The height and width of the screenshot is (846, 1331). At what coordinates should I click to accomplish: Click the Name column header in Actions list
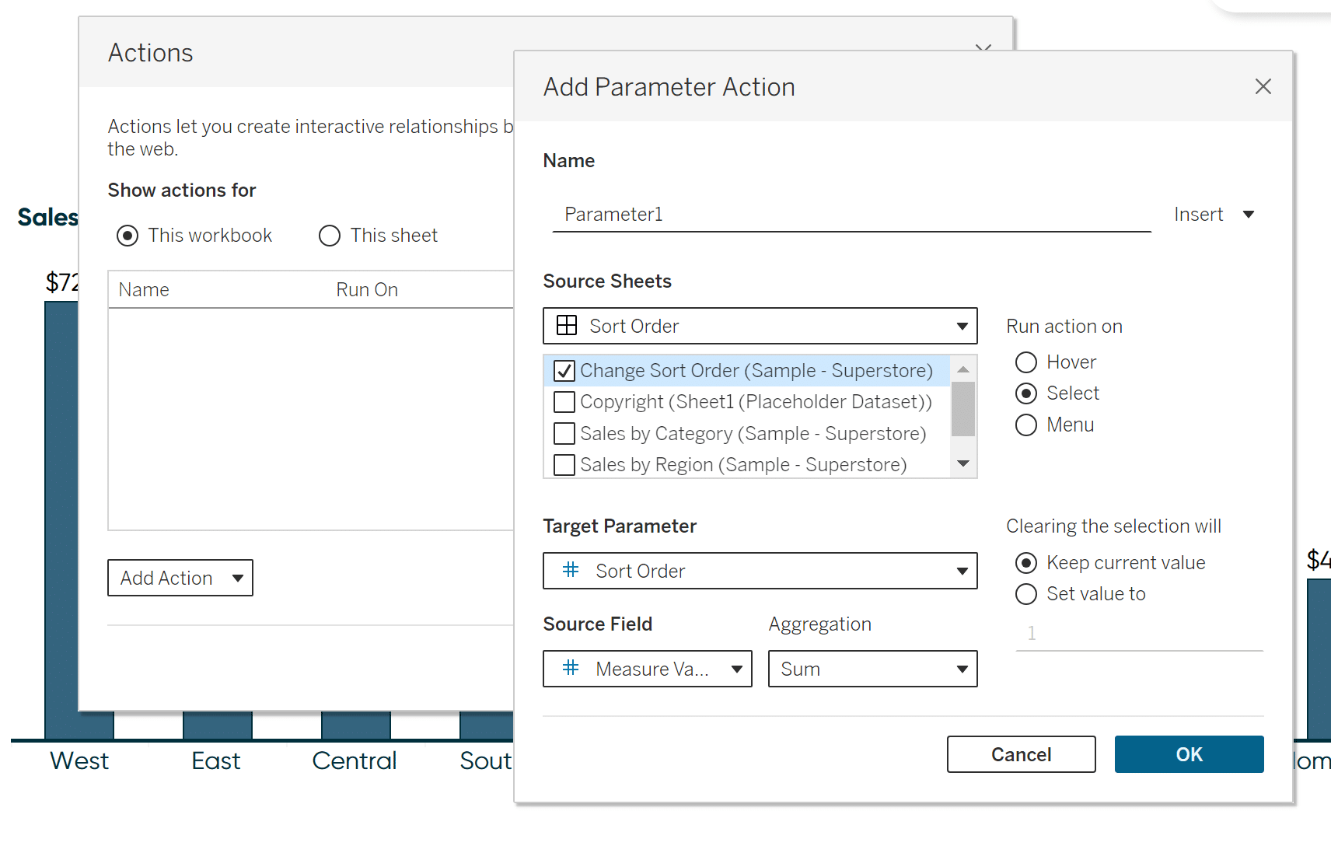(x=144, y=290)
